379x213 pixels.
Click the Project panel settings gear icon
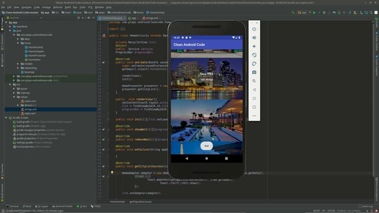[88, 18]
